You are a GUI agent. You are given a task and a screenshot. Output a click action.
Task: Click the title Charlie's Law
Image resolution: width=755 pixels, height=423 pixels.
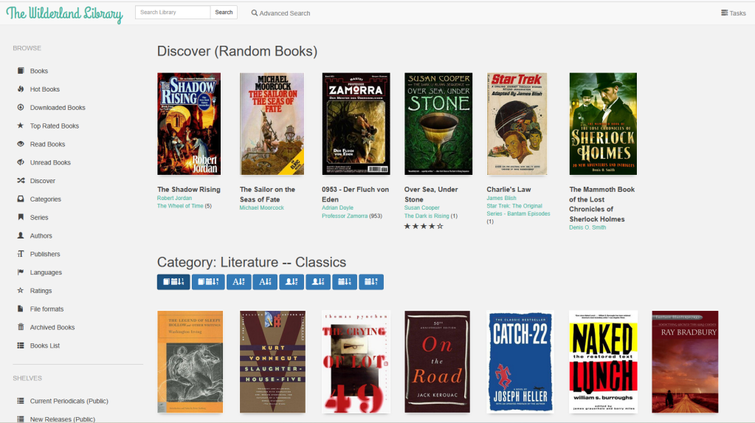[508, 189]
